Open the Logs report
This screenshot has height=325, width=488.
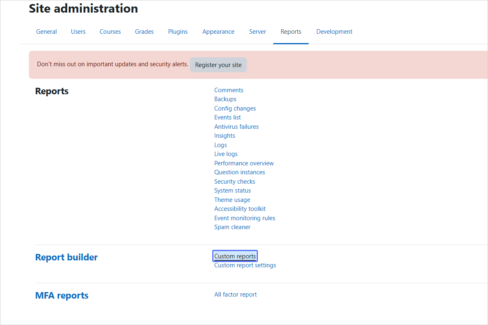click(220, 145)
